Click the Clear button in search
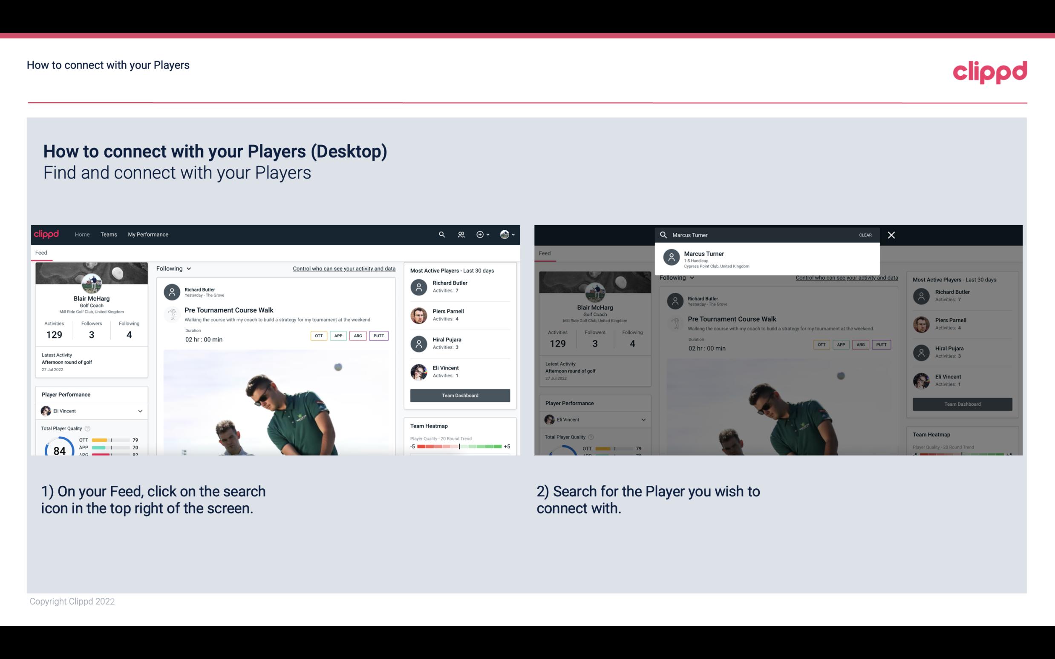1055x659 pixels. pos(865,235)
